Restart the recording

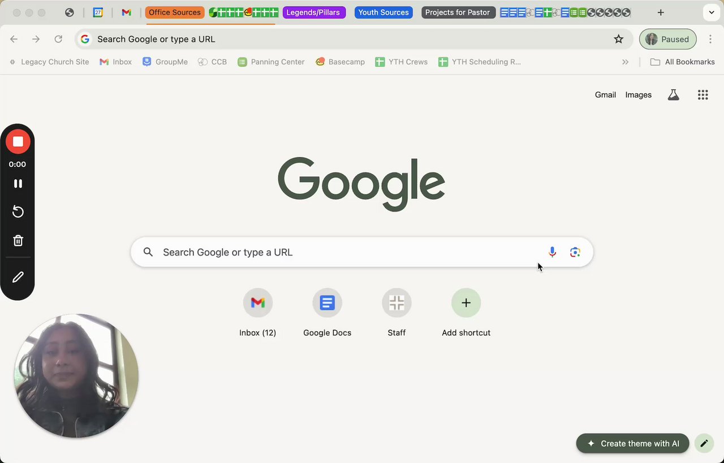point(18,212)
